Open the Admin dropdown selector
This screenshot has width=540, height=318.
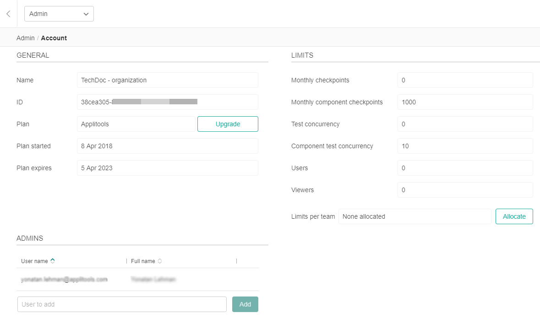point(59,14)
